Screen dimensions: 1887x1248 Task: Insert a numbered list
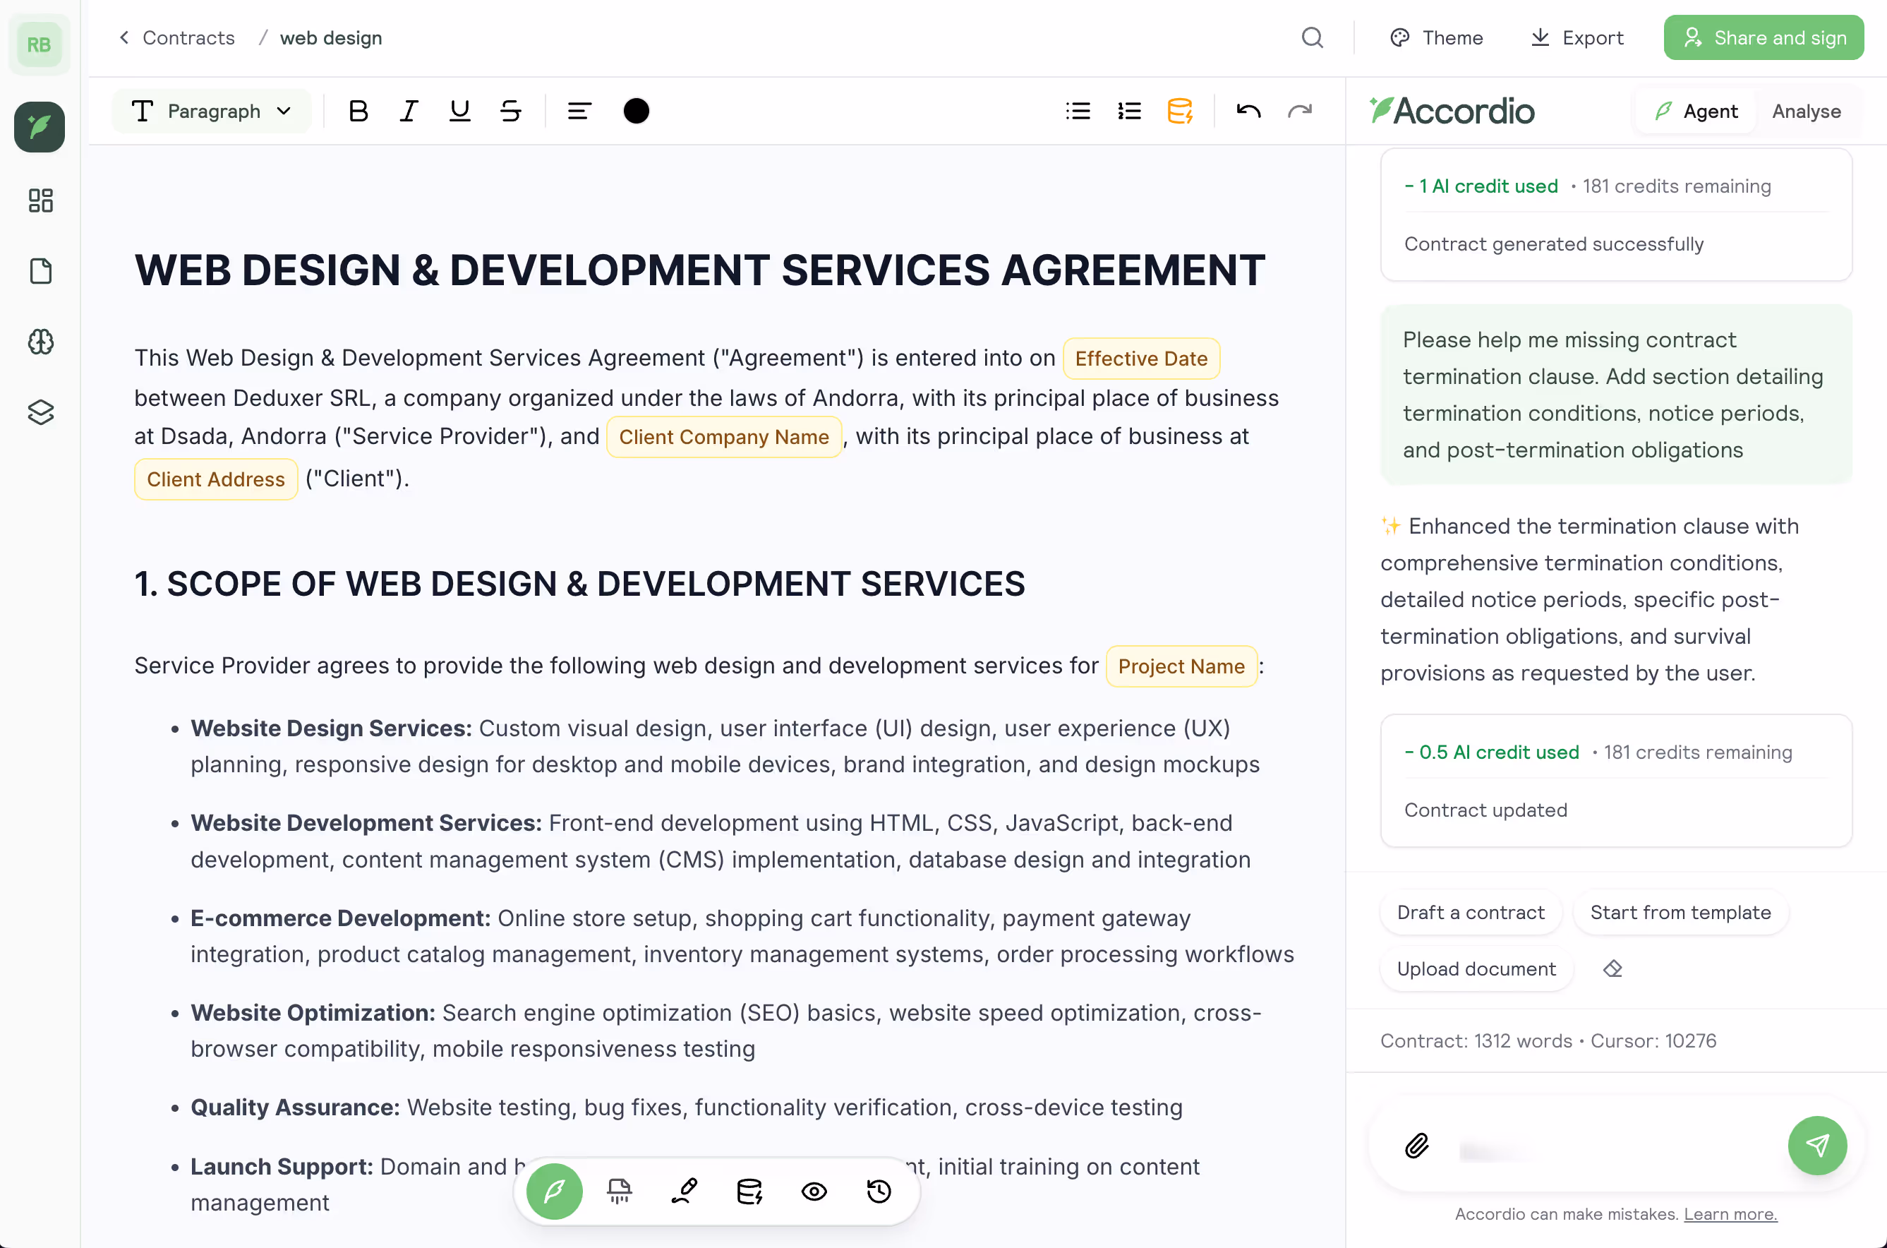(x=1129, y=112)
